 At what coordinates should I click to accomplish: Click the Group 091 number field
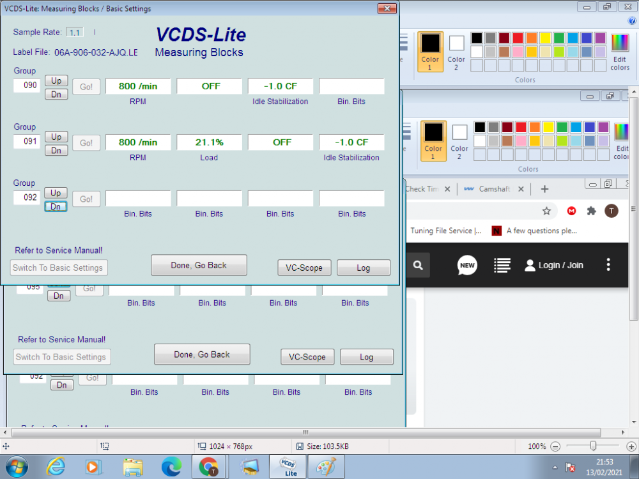pyautogui.click(x=27, y=141)
